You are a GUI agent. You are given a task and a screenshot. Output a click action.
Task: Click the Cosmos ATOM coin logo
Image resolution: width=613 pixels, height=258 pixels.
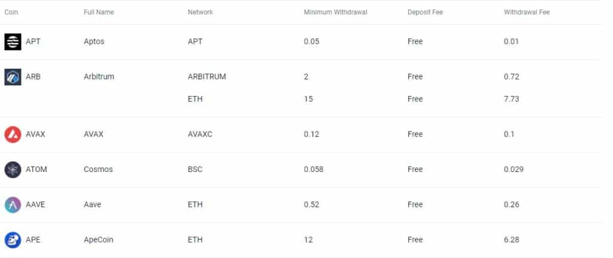pos(13,170)
